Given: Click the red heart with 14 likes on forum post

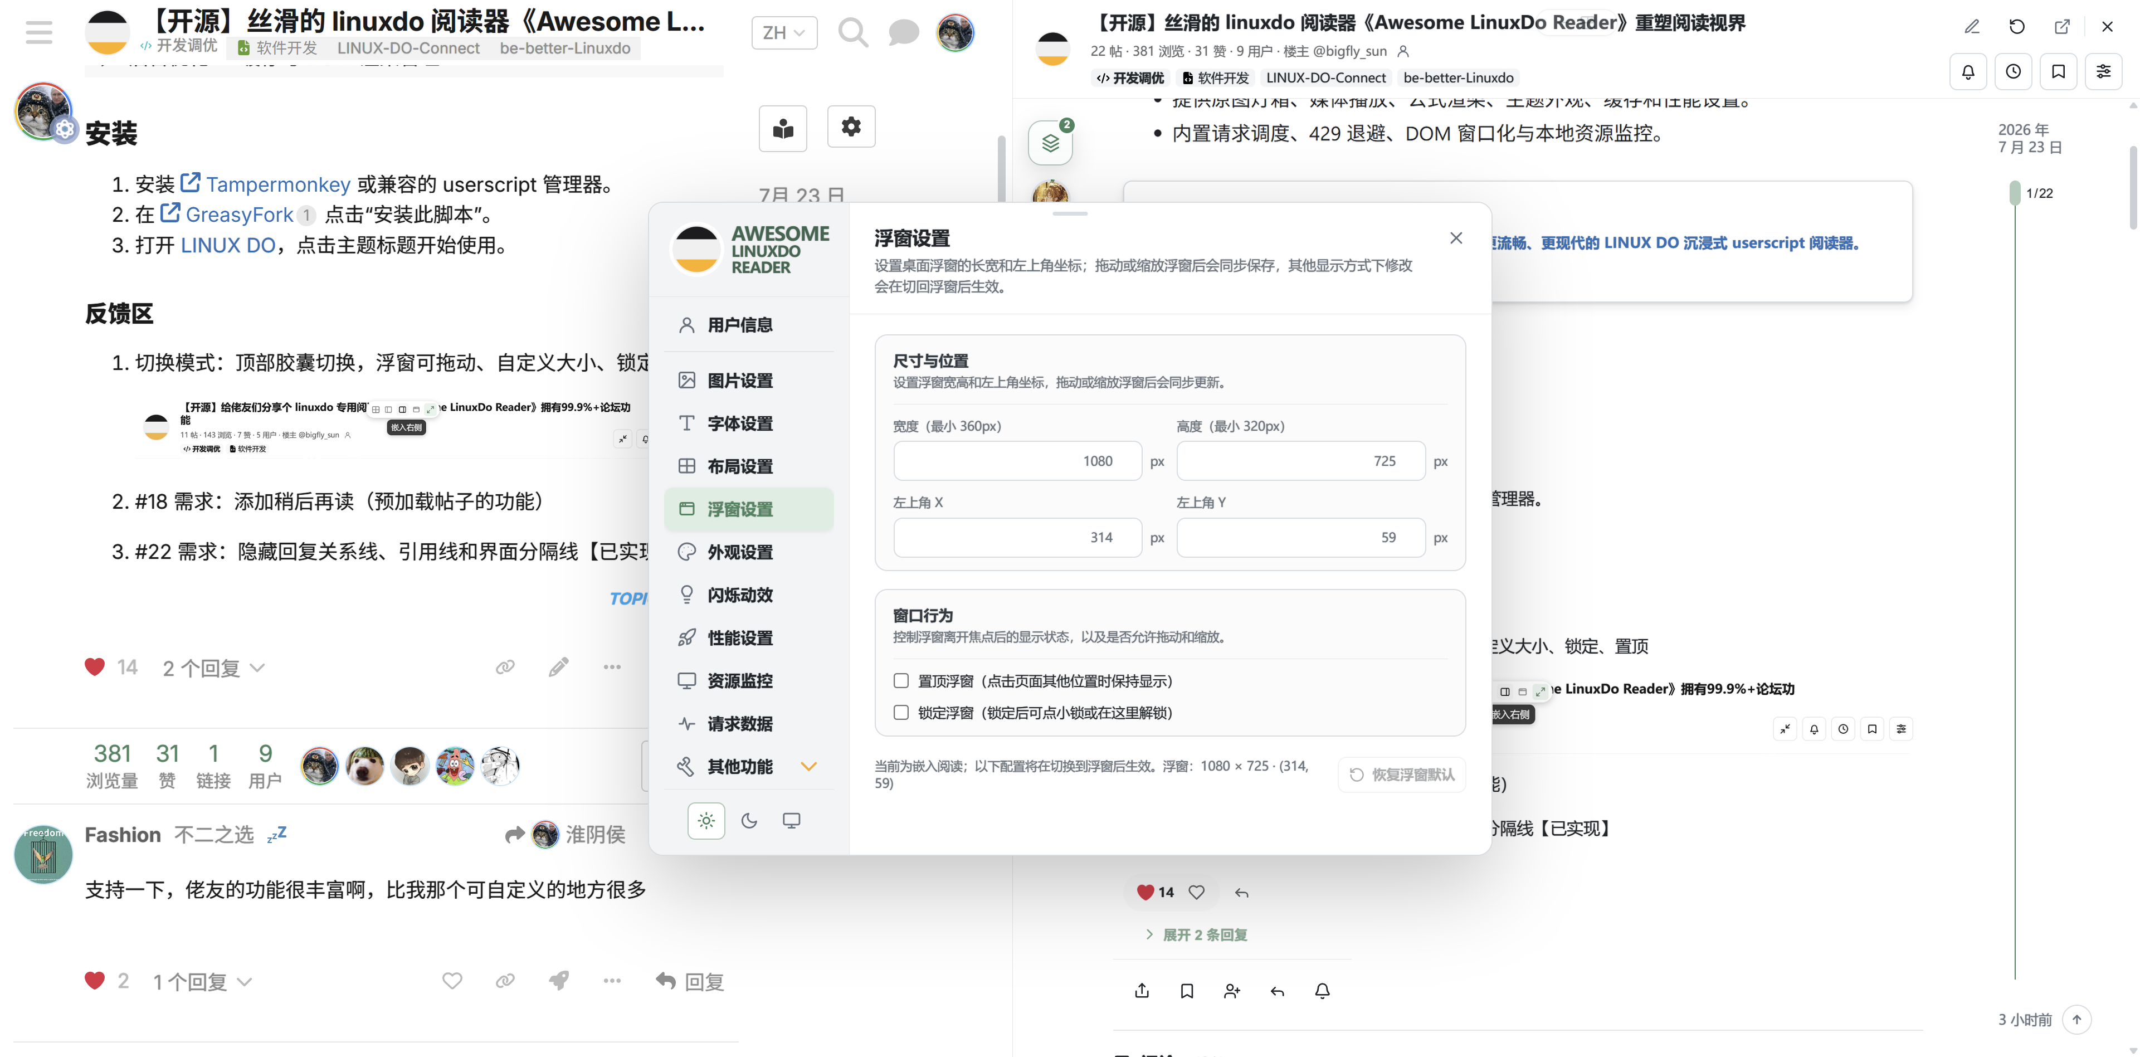Looking at the screenshot, I should (95, 668).
